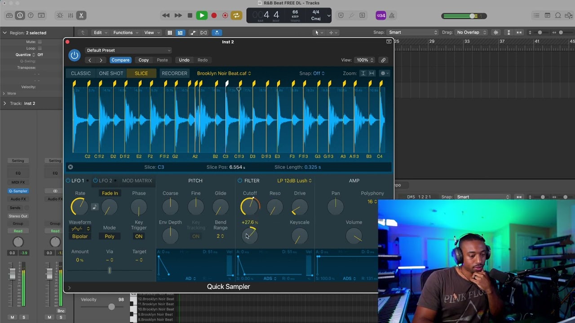
Task: Open Quick Sampler gear settings menu
Action: tap(384, 73)
